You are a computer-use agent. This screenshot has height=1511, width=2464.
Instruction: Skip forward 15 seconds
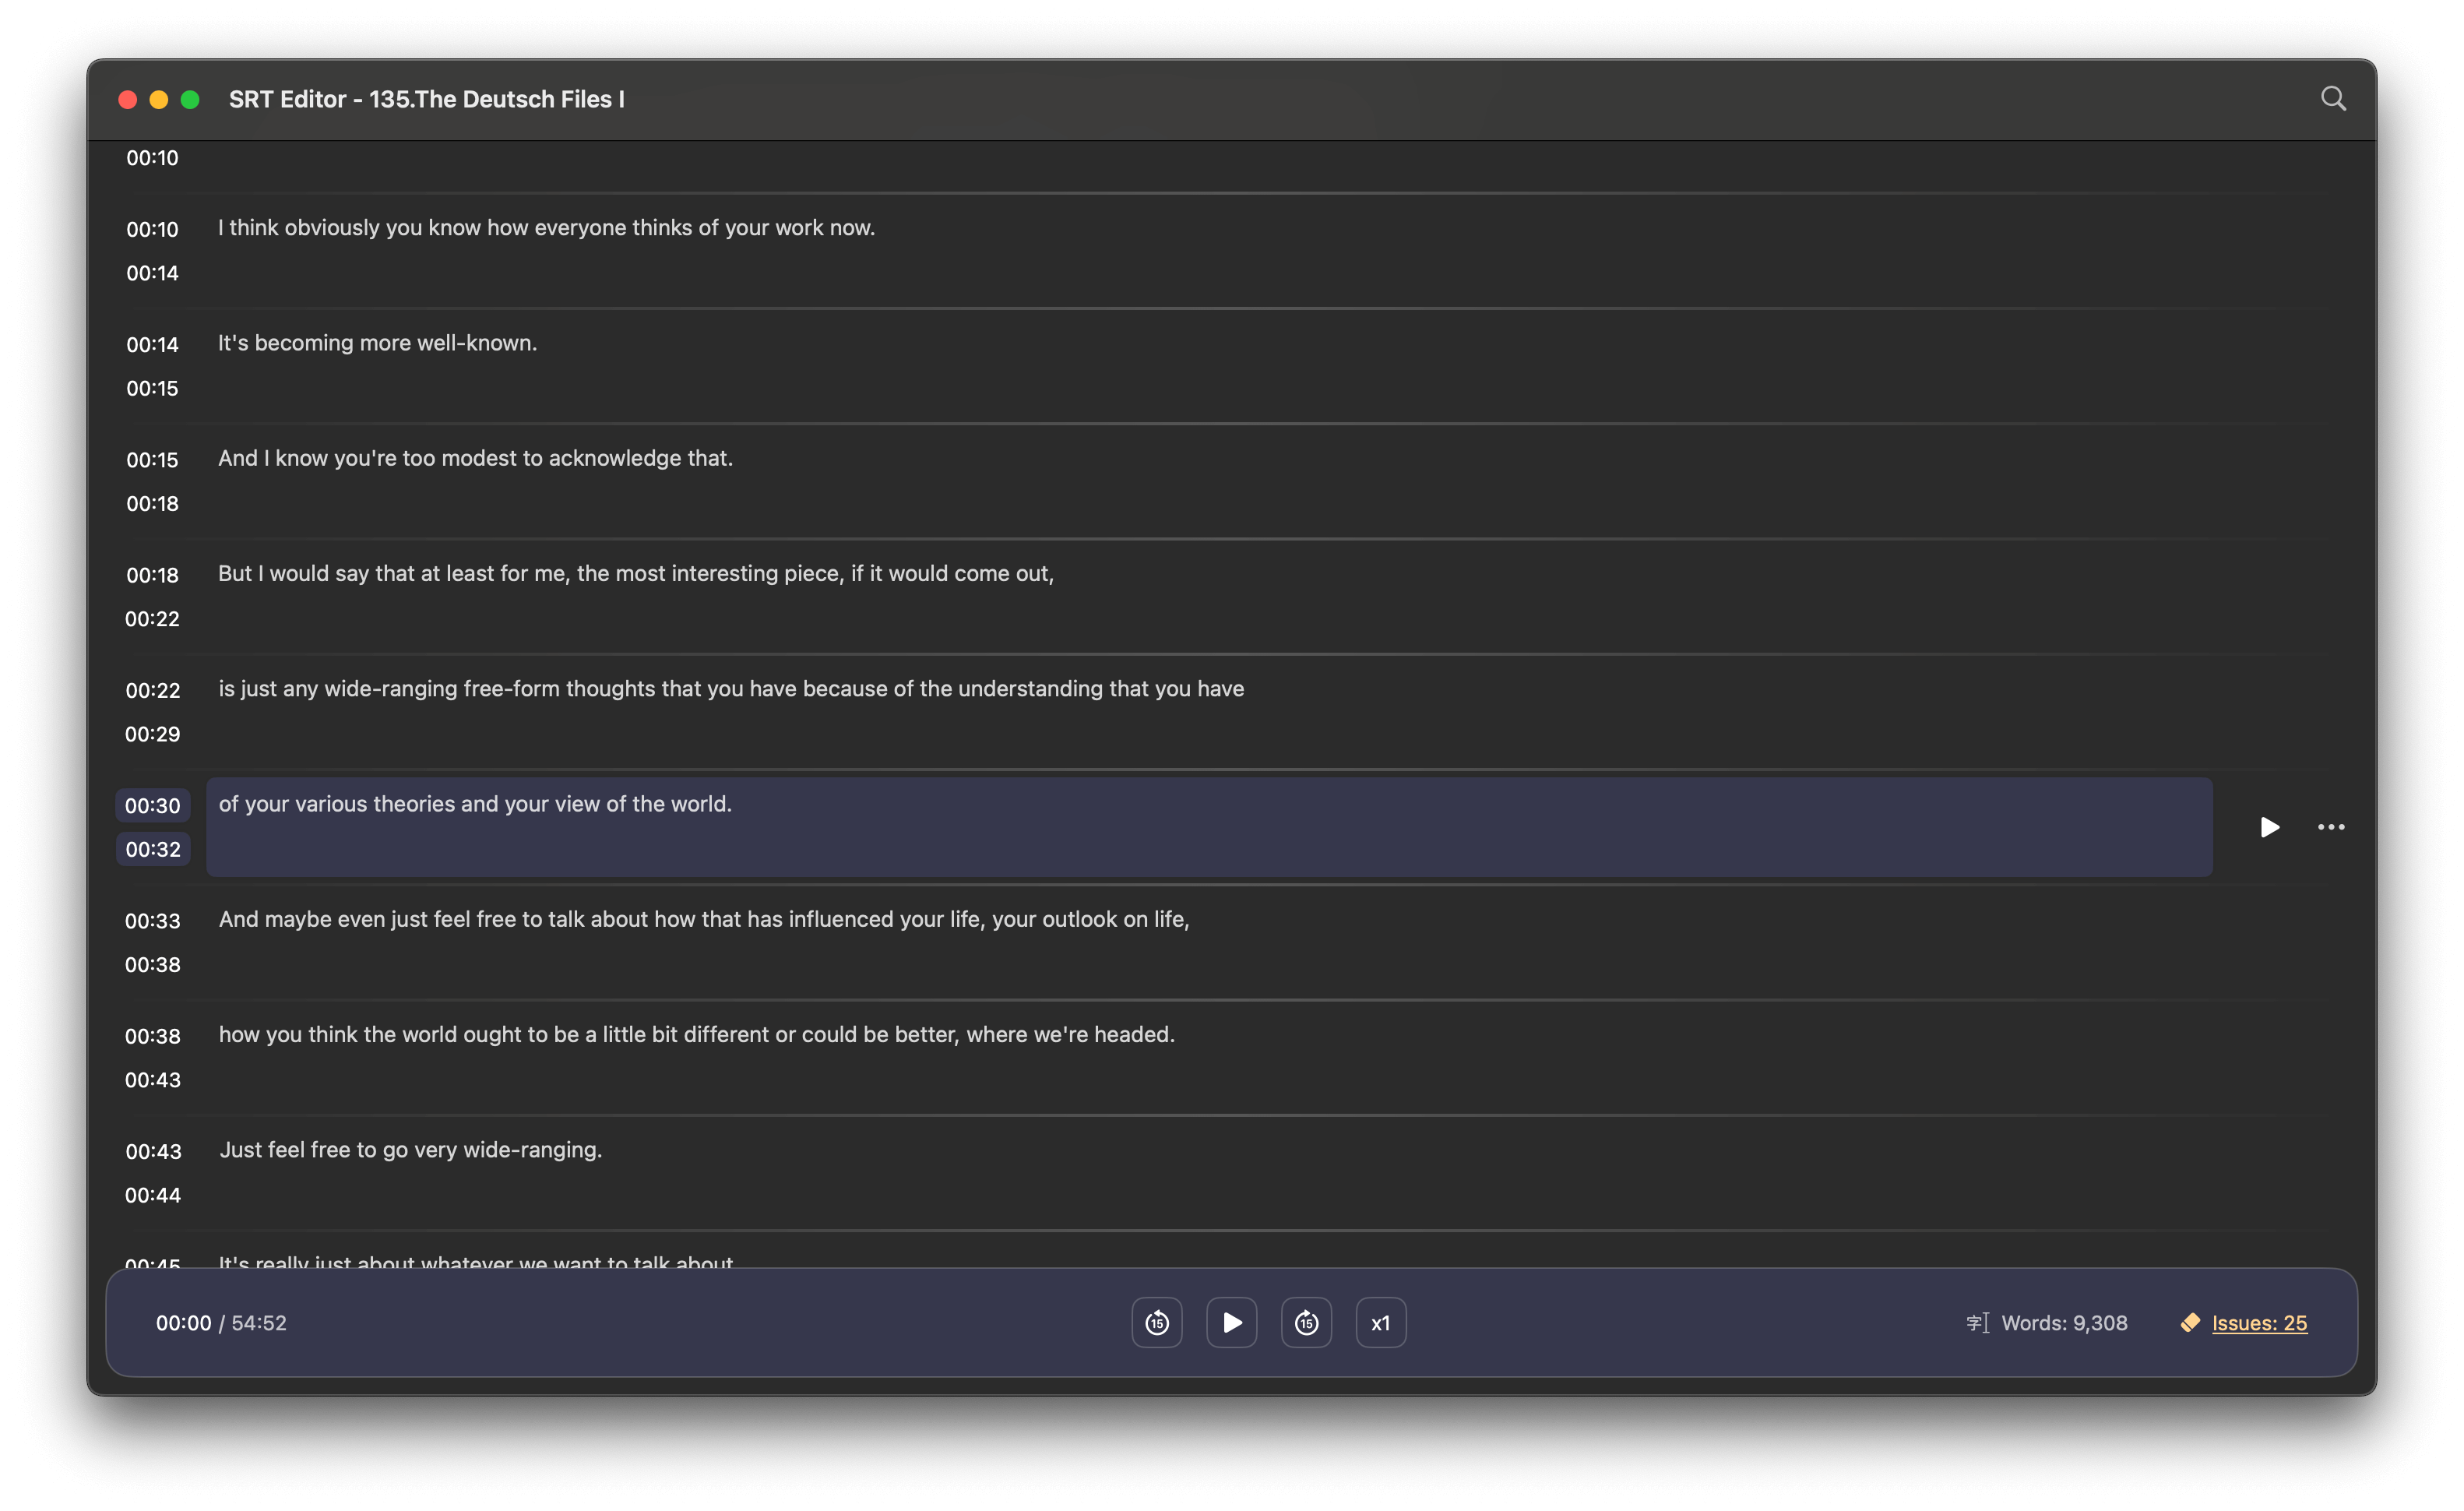[1306, 1322]
